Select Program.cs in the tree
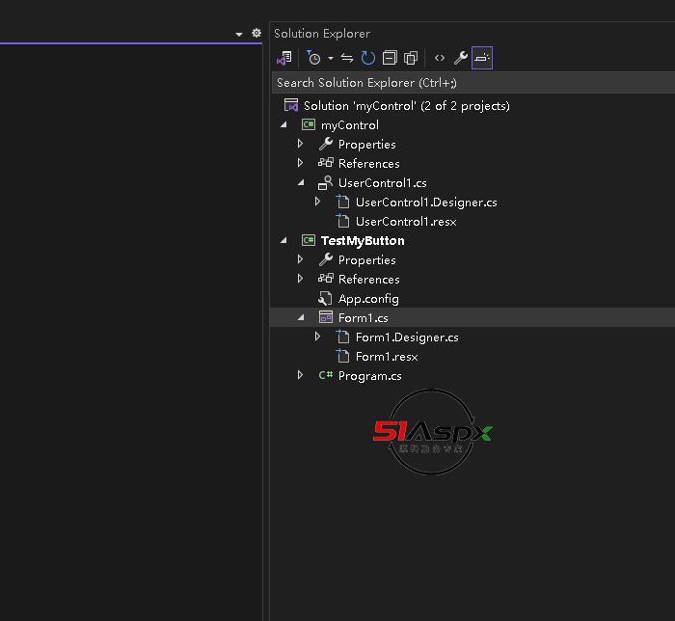The height and width of the screenshot is (621, 675). 369,376
